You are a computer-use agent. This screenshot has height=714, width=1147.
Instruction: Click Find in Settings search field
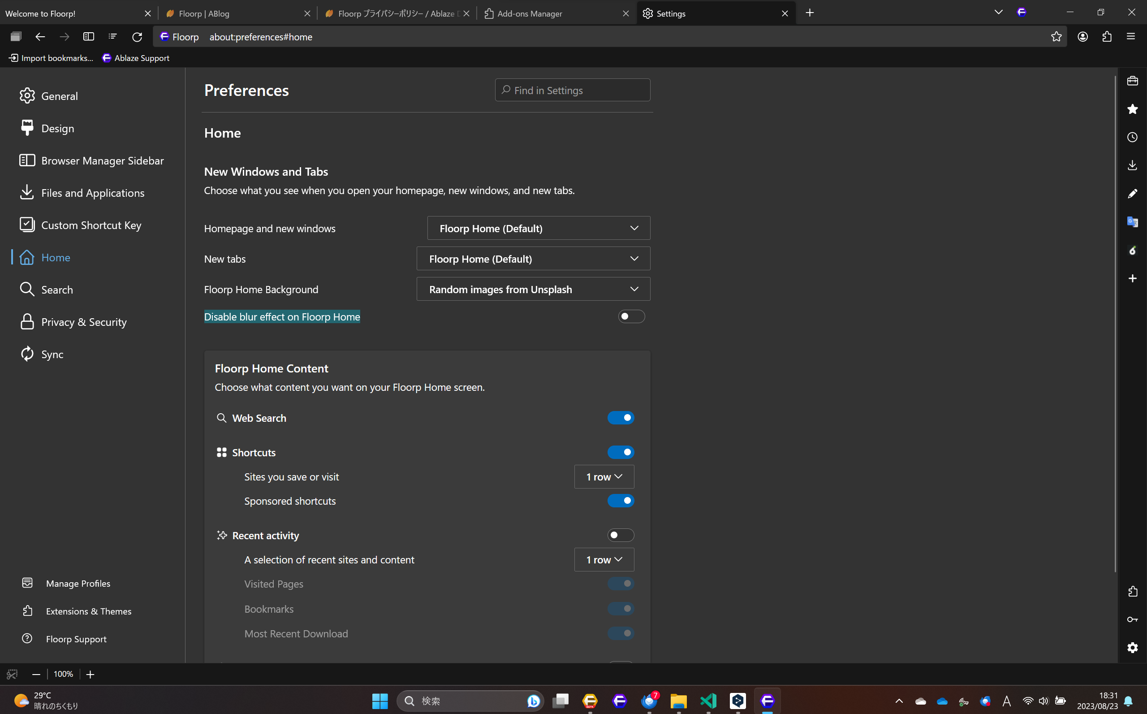click(572, 90)
